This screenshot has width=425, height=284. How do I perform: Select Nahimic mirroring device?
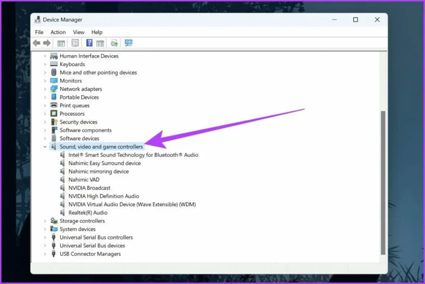click(98, 171)
